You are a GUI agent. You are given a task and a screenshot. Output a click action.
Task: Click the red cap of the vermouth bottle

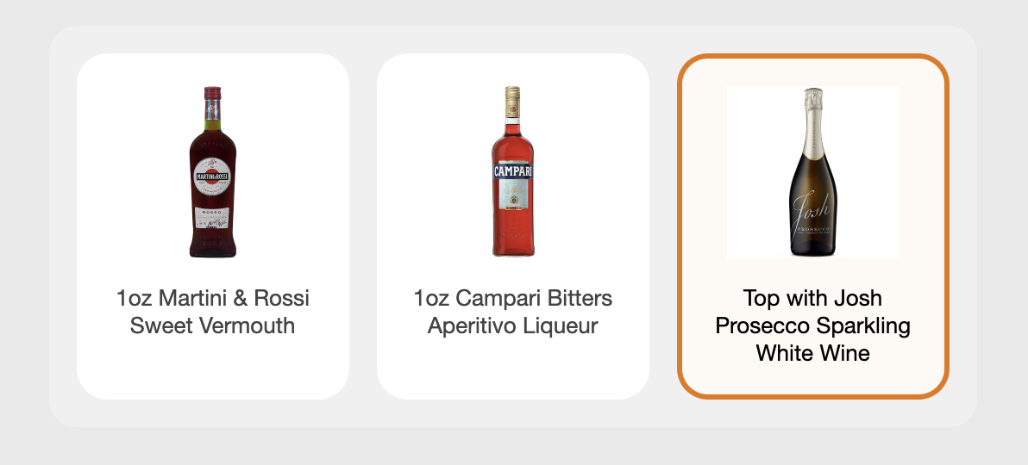click(x=212, y=93)
